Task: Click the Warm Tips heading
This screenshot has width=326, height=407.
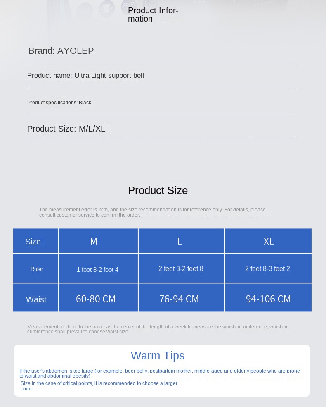Action: tap(158, 356)
